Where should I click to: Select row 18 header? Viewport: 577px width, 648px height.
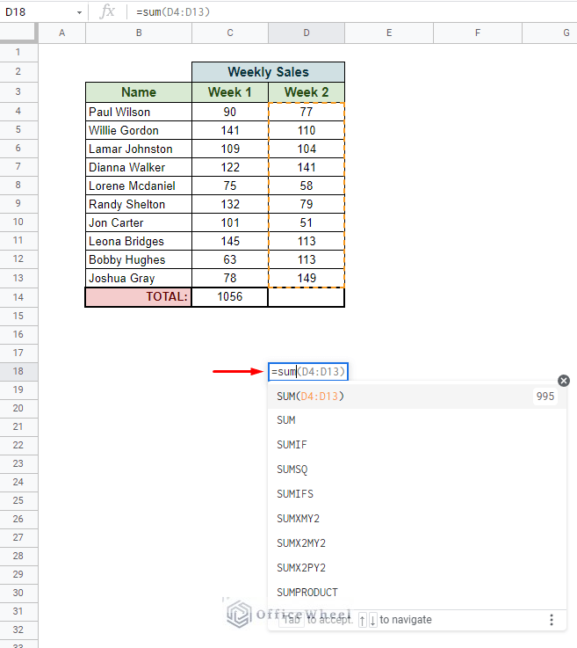coord(18,371)
